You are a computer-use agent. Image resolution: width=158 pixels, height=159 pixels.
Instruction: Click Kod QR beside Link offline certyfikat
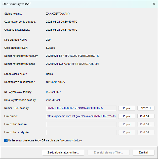(146, 132)
